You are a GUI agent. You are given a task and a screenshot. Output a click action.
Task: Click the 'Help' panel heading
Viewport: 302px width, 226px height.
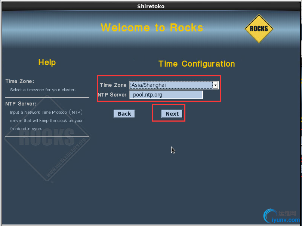click(47, 62)
